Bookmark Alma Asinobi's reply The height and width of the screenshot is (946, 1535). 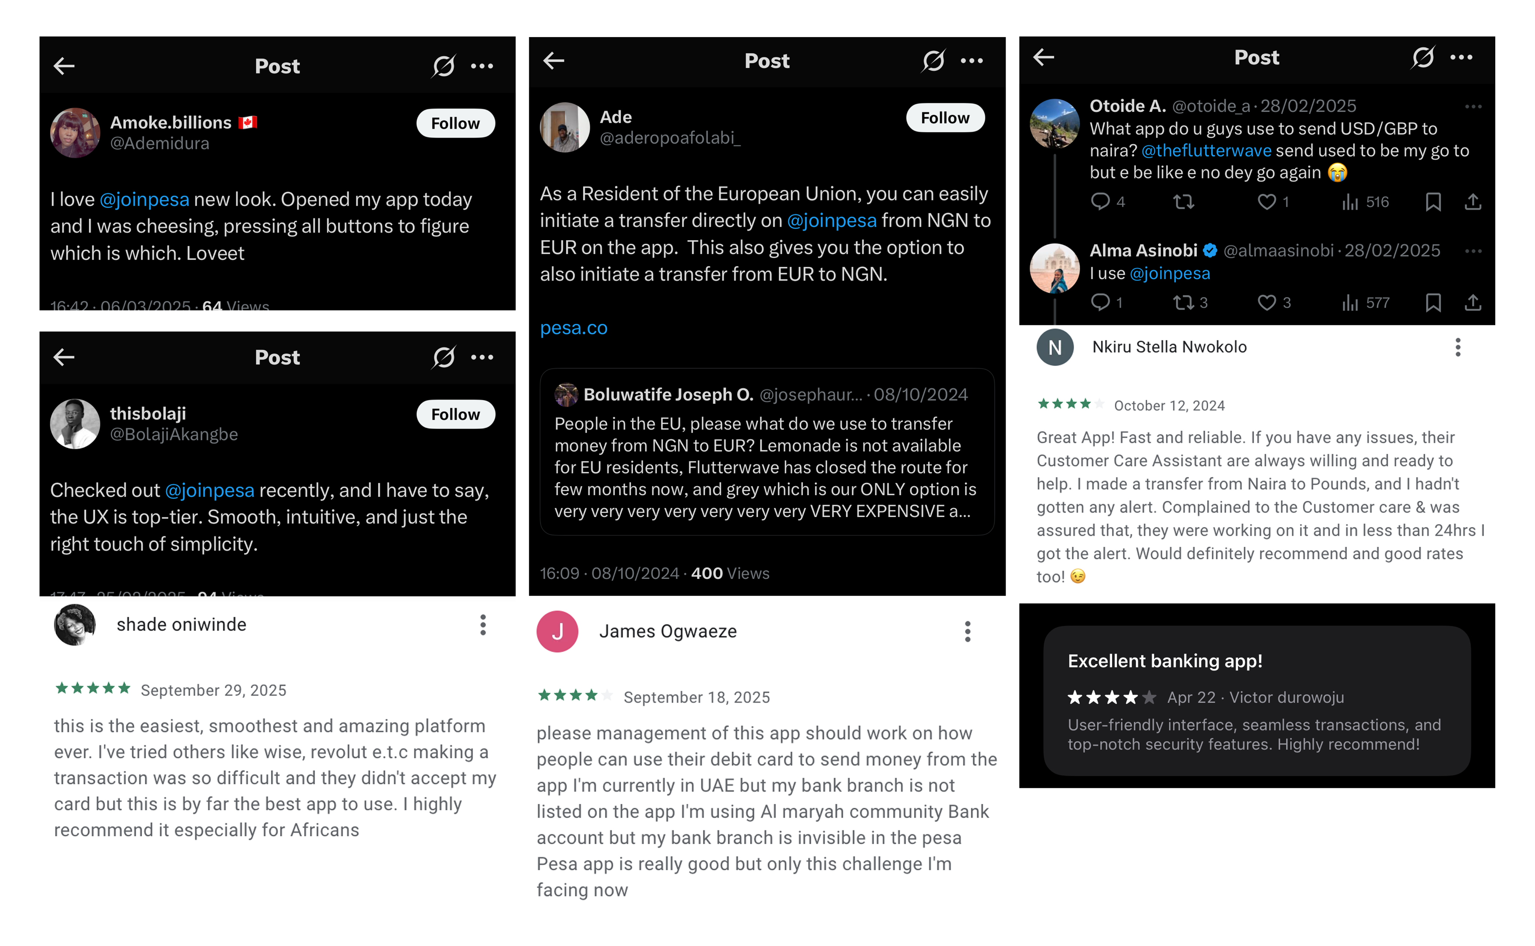[x=1432, y=303]
